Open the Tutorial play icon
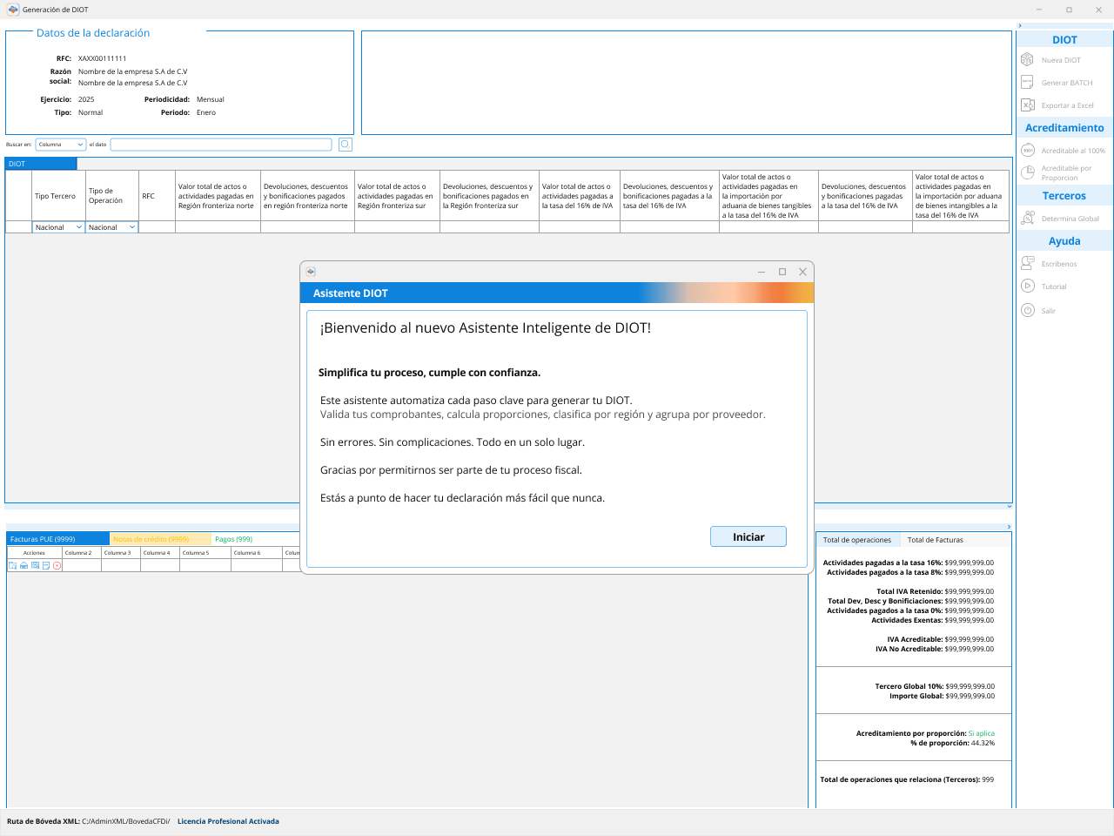The image size is (1114, 836). 1027,287
